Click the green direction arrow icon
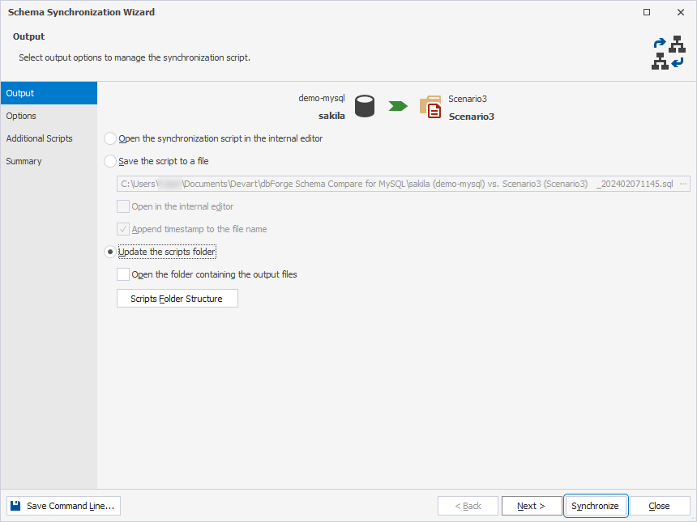 click(398, 106)
